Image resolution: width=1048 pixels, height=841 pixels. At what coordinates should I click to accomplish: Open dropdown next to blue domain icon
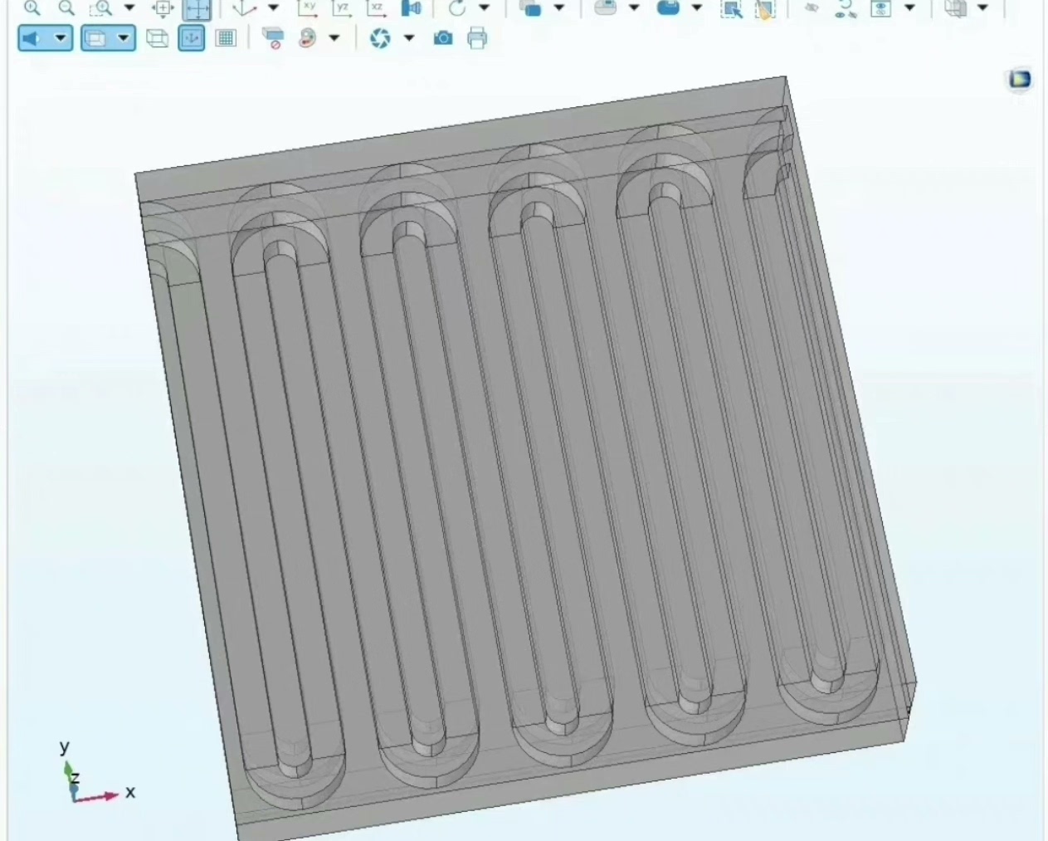[697, 8]
